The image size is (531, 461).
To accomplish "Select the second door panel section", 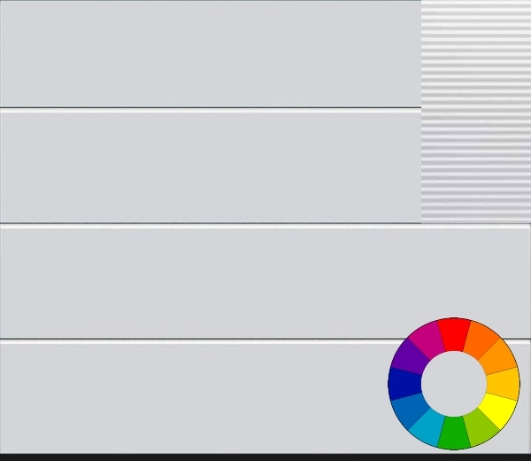I will [211, 167].
